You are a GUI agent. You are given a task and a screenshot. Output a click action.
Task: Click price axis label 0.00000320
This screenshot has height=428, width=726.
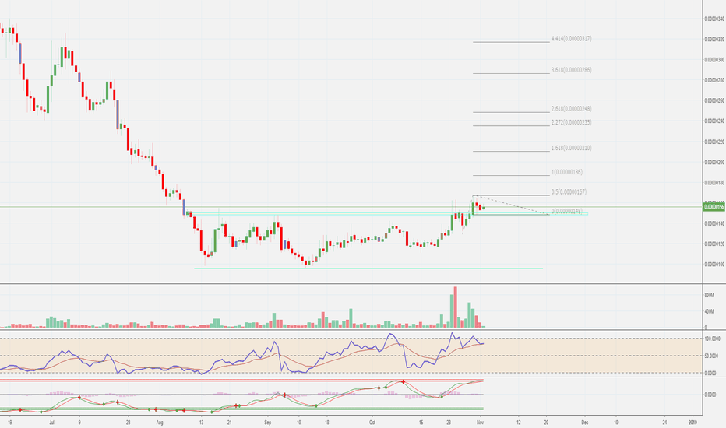click(x=714, y=40)
